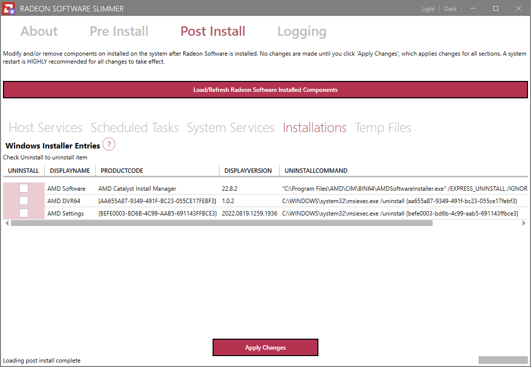
Task: Minimize the Radeon Software Slimmer window
Action: click(473, 8)
